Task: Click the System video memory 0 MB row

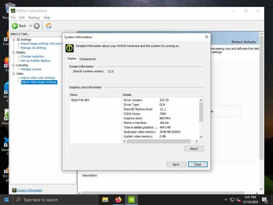Action: pos(144,136)
